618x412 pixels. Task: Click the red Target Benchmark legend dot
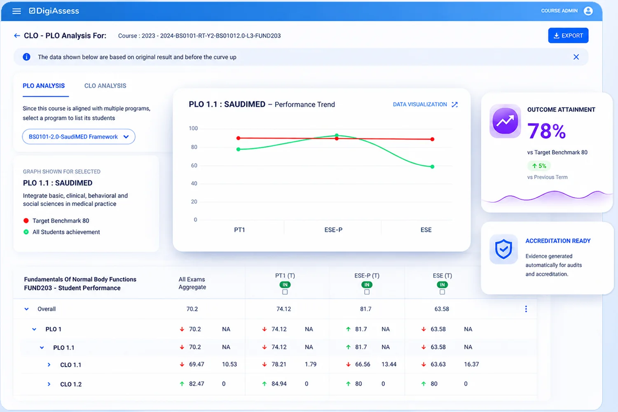coord(26,221)
